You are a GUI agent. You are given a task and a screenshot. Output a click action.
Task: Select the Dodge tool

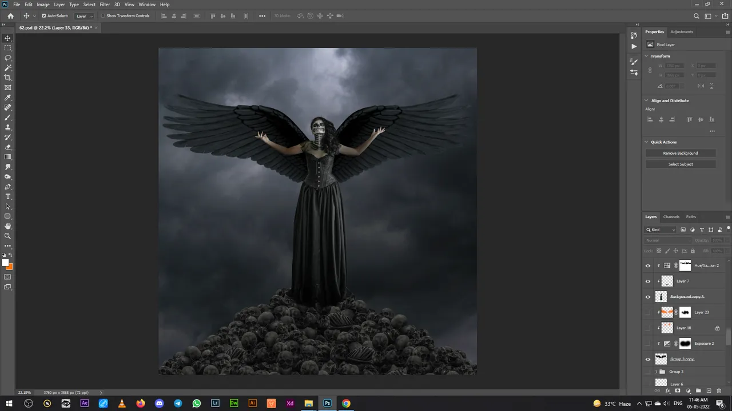coord(8,176)
